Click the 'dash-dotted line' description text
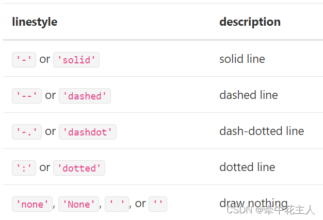The width and height of the screenshot is (323, 220). coord(262,131)
